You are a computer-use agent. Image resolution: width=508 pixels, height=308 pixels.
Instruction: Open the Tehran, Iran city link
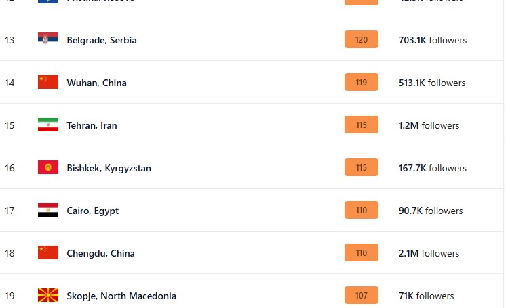[x=92, y=125]
